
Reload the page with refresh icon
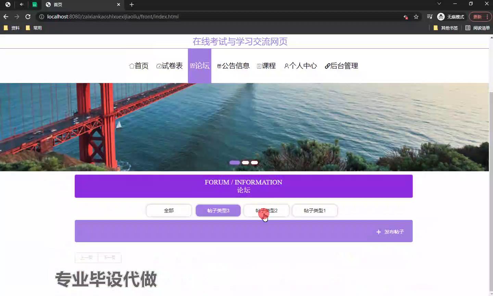[x=28, y=17]
